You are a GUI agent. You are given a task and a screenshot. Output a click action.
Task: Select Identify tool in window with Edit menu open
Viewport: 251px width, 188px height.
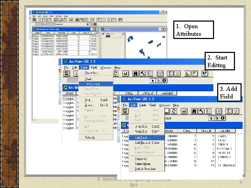(223, 118)
